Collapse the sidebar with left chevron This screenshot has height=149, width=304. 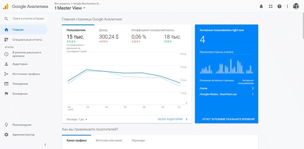click(45, 144)
